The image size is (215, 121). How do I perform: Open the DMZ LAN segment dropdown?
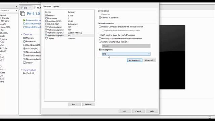pos(126,54)
